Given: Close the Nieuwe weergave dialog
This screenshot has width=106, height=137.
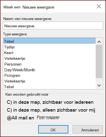Looking at the screenshot, I should coord(99,6).
